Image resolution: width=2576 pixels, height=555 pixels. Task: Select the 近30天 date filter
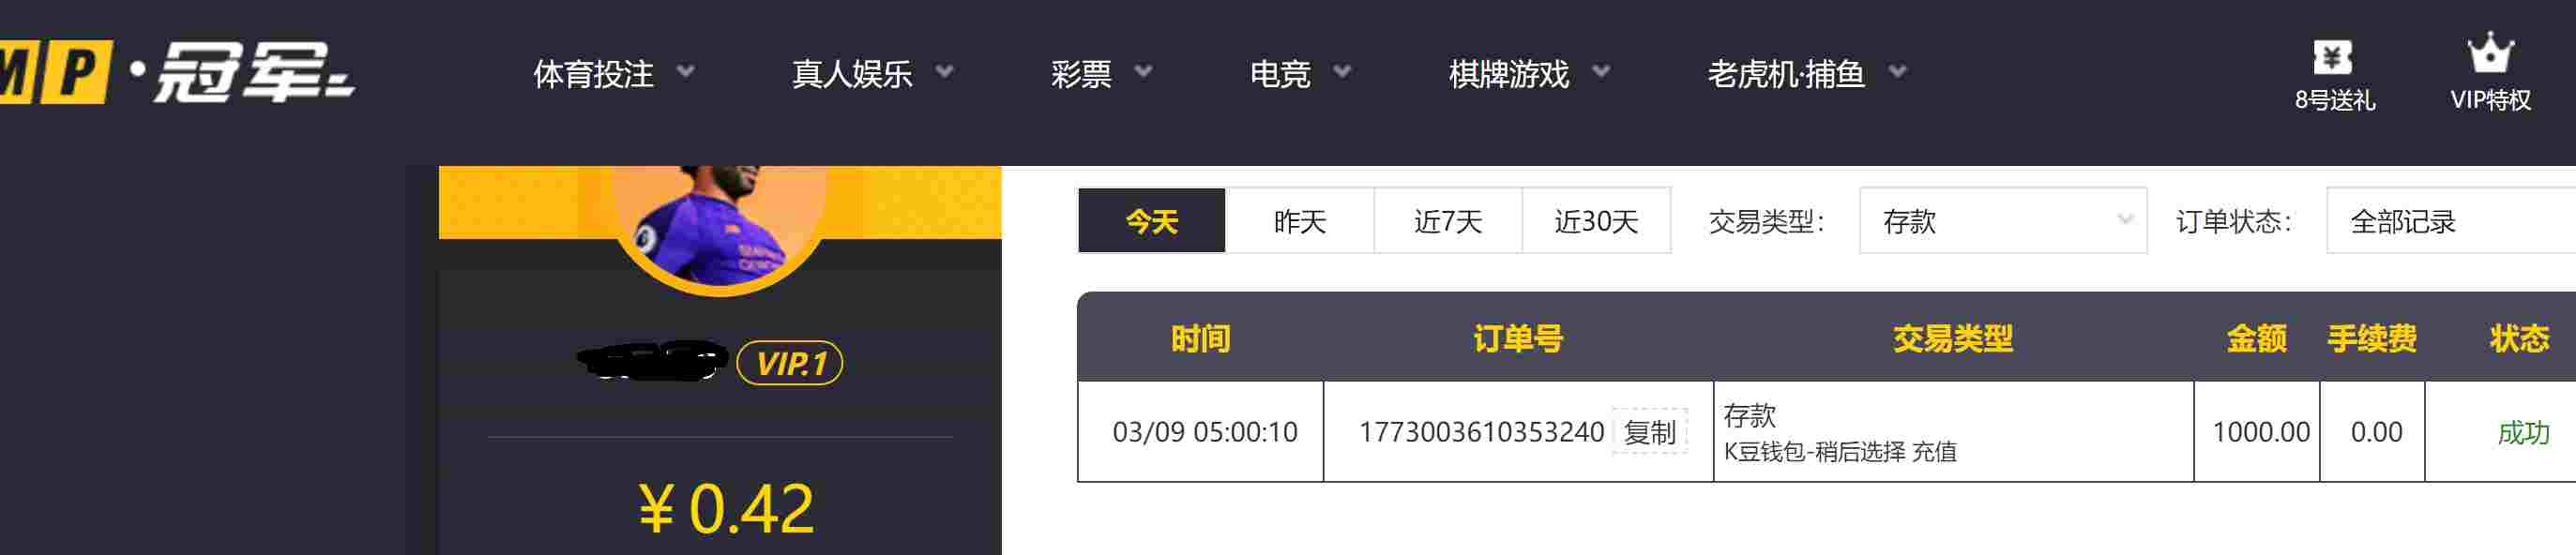coord(1596,220)
